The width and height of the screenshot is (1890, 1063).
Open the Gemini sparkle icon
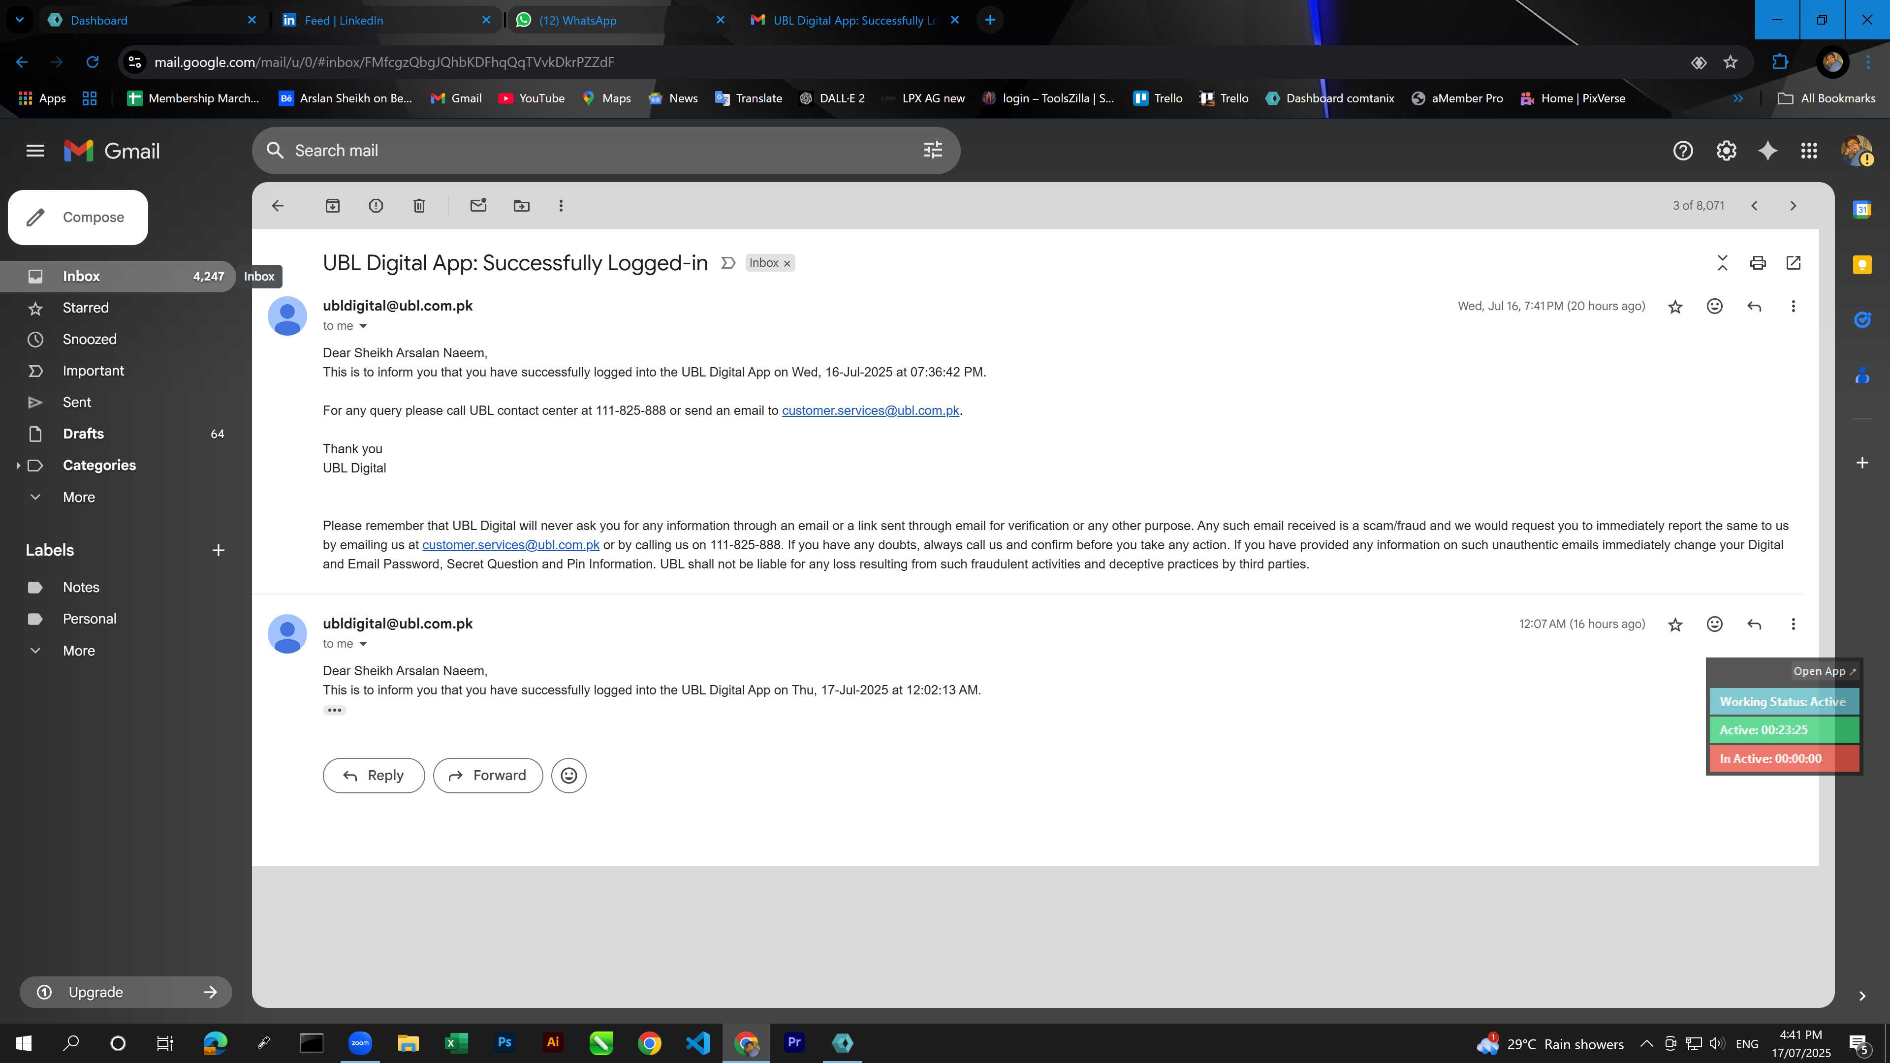pos(1767,151)
